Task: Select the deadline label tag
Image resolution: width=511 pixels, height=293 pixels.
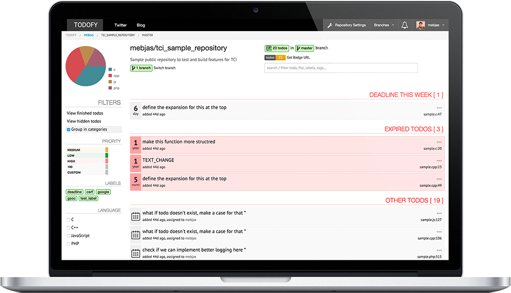Action: pyautogui.click(x=75, y=192)
